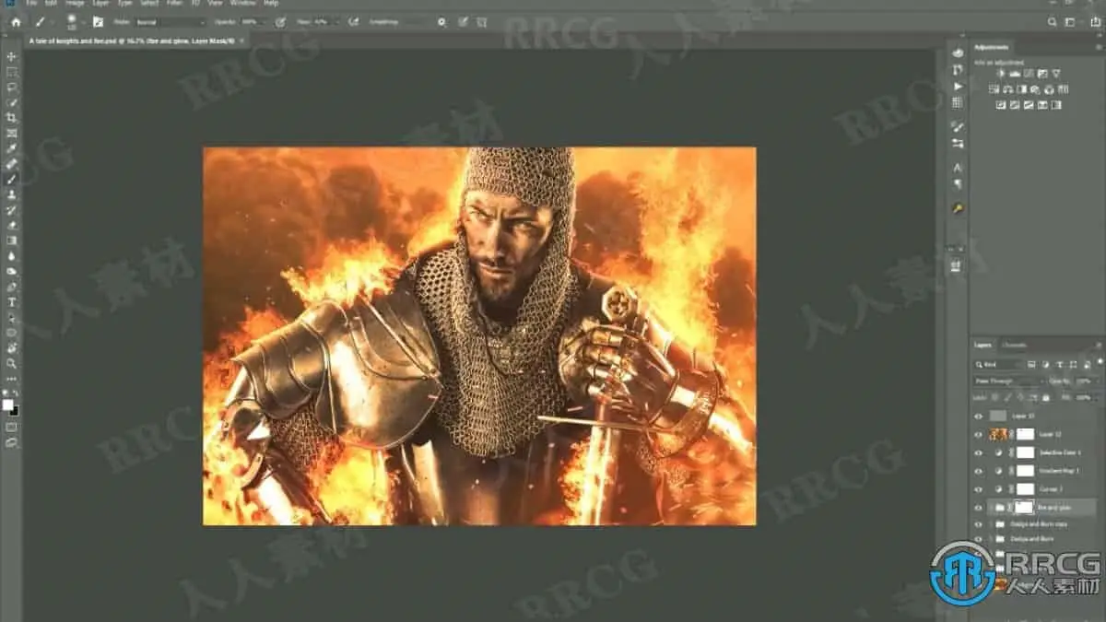Hide the Fire and glow group
The image size is (1106, 622).
click(979, 507)
